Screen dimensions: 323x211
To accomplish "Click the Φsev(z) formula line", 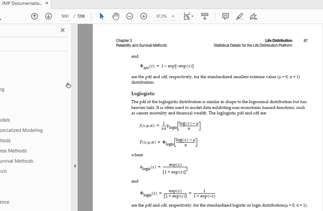I will pos(167,66).
